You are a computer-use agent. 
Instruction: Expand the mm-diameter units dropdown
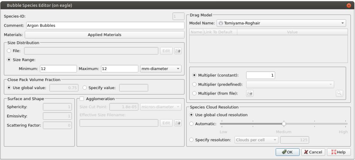[x=161, y=69]
